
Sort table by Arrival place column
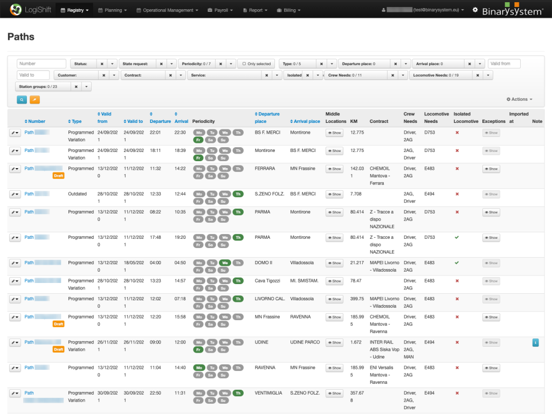coord(305,121)
